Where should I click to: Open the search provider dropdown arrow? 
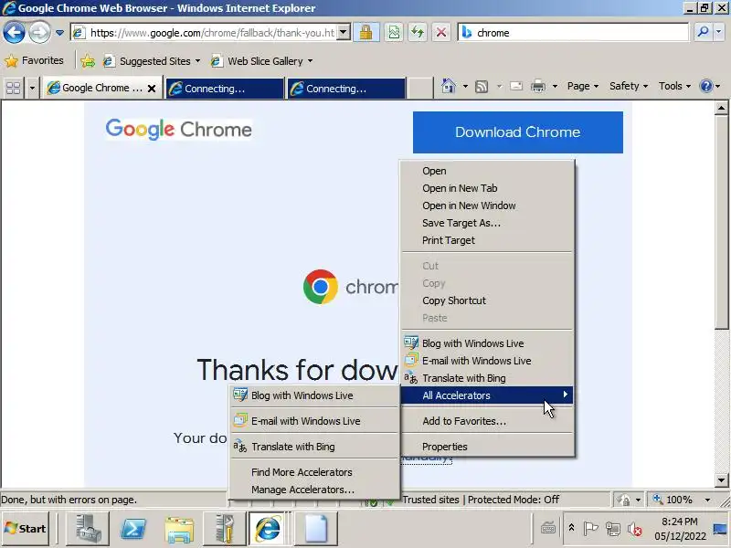719,33
